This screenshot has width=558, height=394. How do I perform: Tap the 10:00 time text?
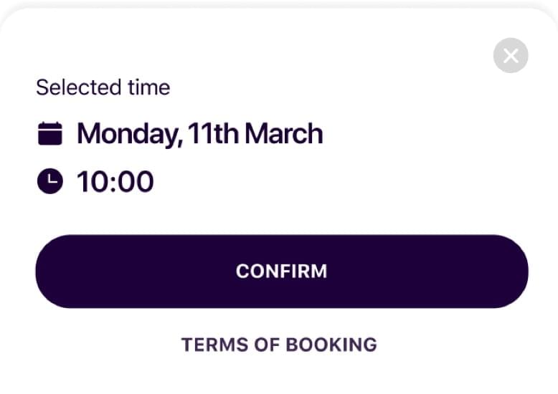[x=115, y=181]
